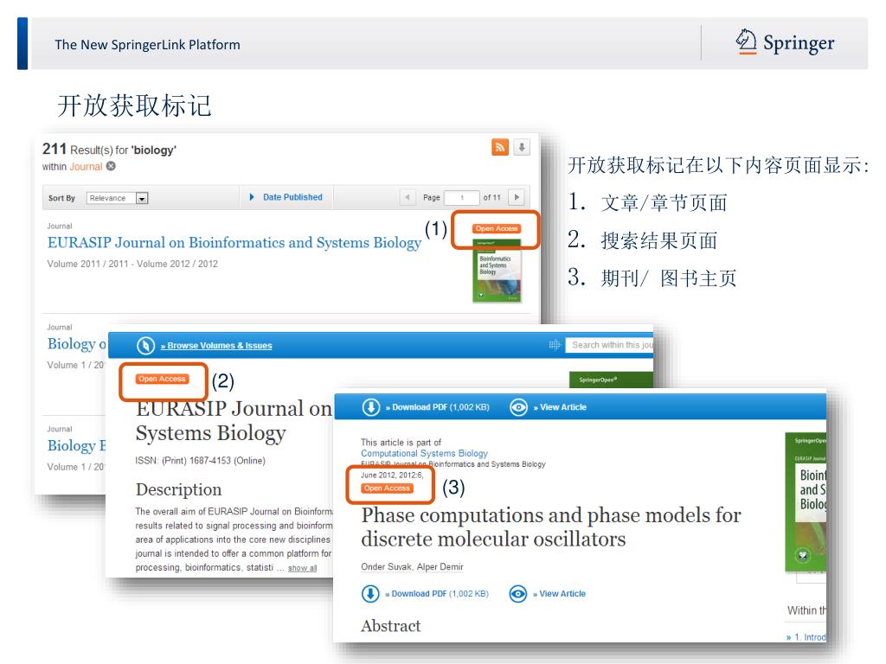Viewport: 886px width, 664px height.
Task: Select the page number input field
Action: coord(462,198)
